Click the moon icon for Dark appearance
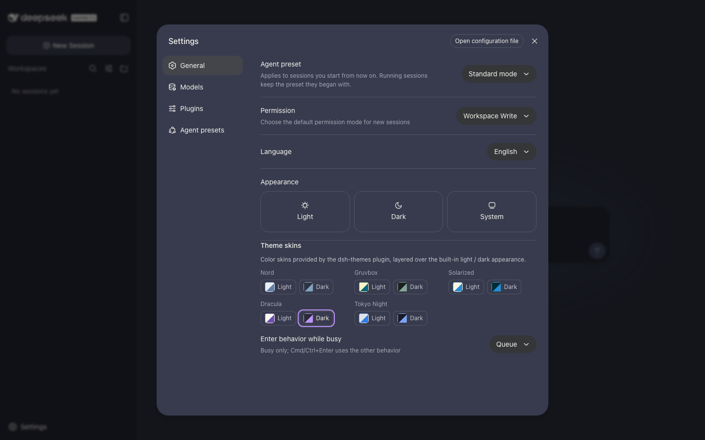This screenshot has width=705, height=440. (399, 205)
